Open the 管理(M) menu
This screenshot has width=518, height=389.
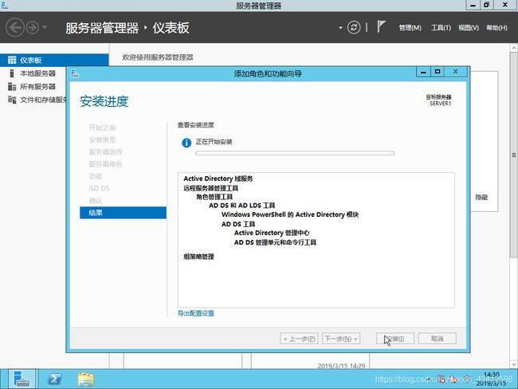pos(410,28)
